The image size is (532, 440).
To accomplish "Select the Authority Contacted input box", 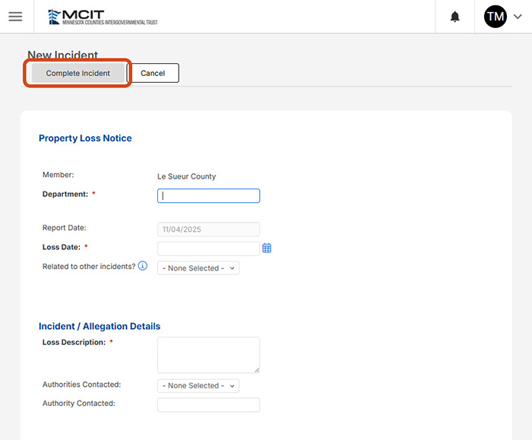I will (x=208, y=405).
